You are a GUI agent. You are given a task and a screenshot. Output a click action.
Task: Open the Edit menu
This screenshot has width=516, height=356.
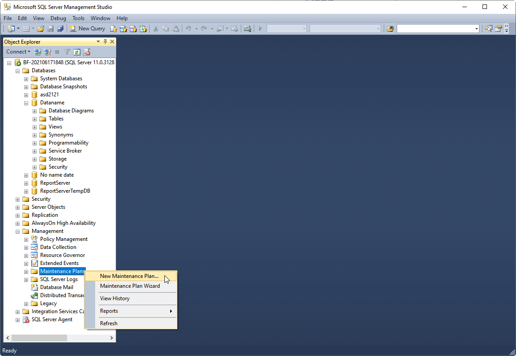coord(22,18)
